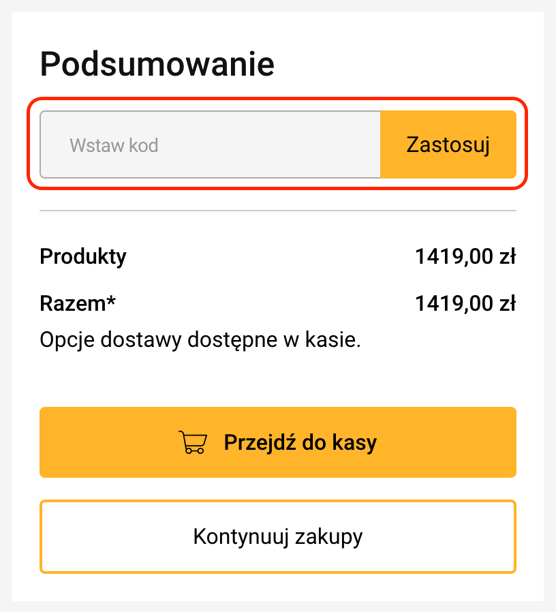This screenshot has width=556, height=612.
Task: Click the Podsumowanie heading
Action: (x=157, y=63)
